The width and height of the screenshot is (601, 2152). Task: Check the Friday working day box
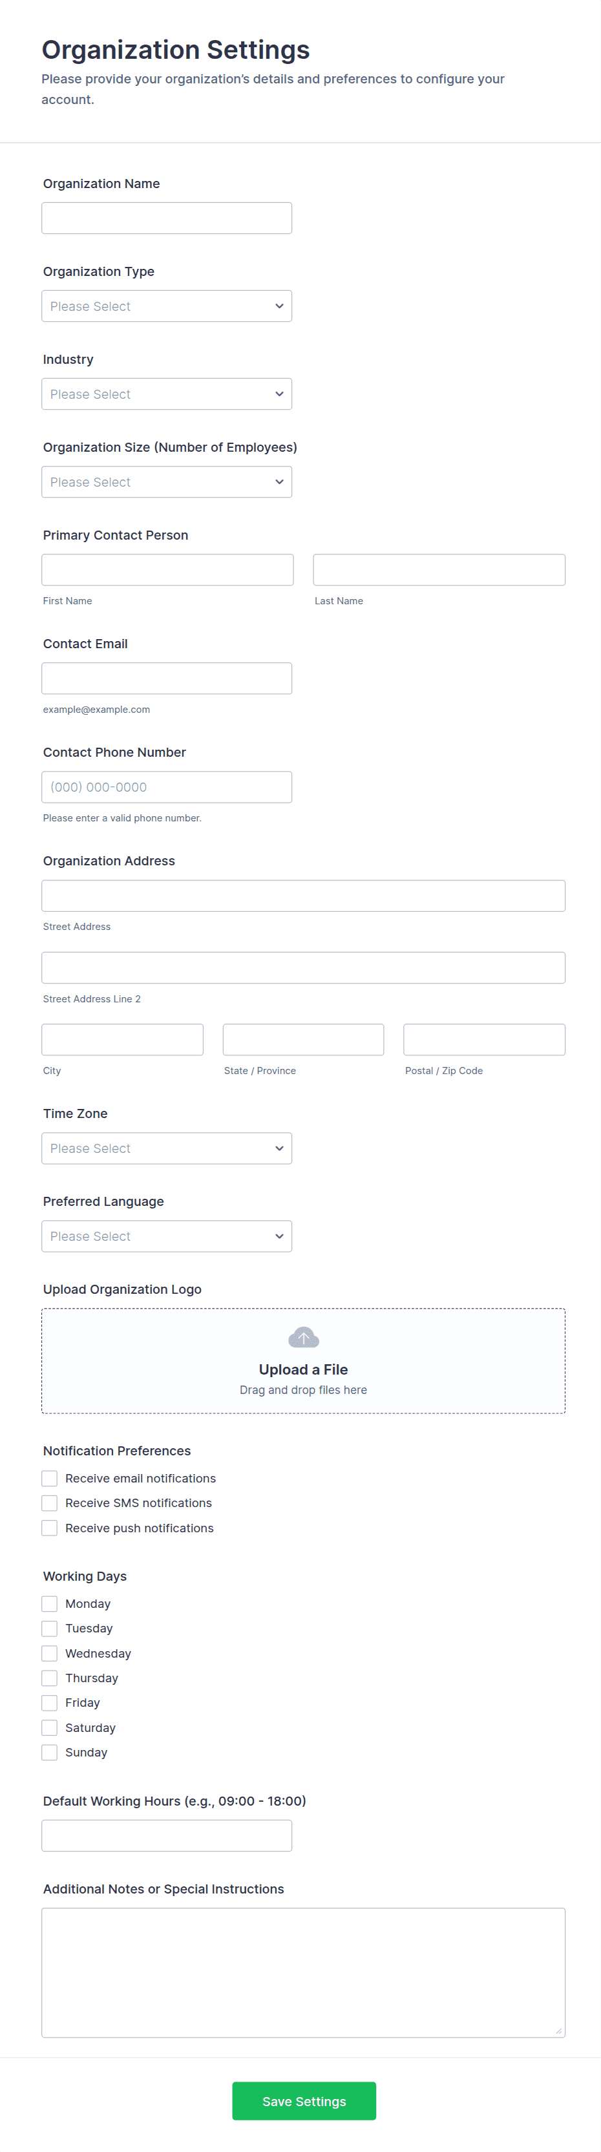click(50, 1703)
